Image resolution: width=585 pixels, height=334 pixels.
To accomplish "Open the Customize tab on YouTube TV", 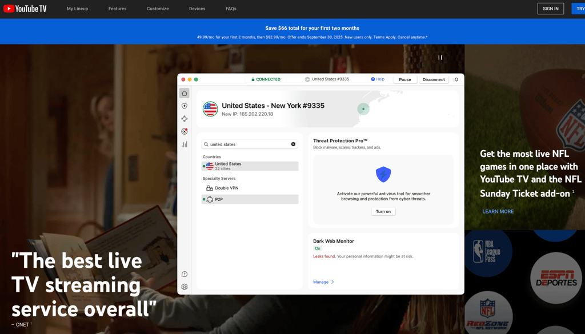I will [158, 9].
